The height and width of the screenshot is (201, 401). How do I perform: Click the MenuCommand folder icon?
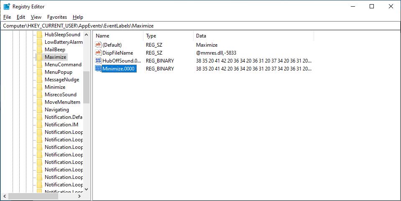point(39,65)
